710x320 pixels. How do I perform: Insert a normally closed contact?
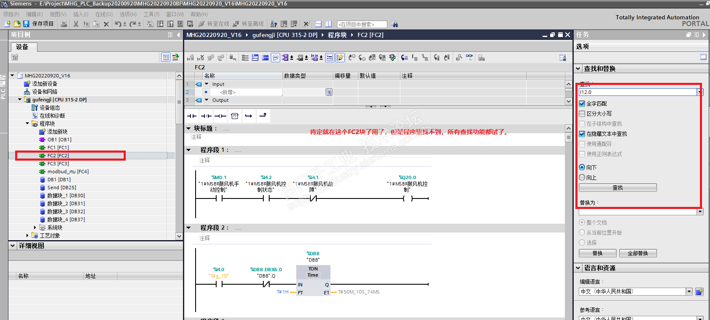[x=206, y=116]
